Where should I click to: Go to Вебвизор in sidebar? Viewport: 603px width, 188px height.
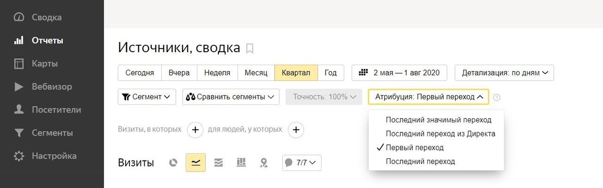click(52, 87)
